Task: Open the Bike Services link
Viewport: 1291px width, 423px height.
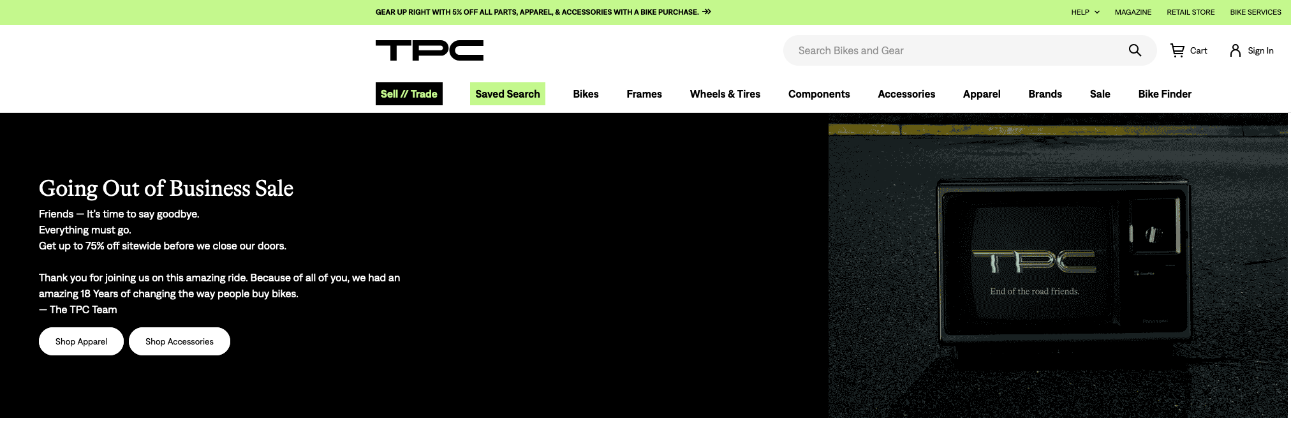Action: (x=1255, y=12)
